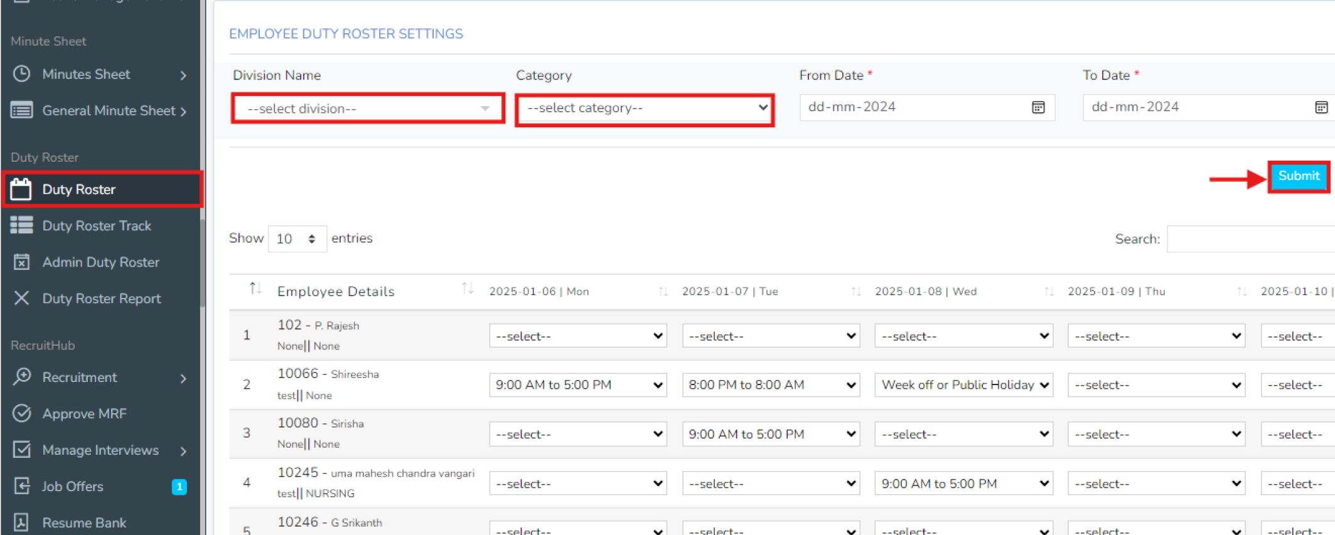This screenshot has width=1335, height=535.
Task: Sort the 2025-01-06 Mon column
Action: pos(663,291)
